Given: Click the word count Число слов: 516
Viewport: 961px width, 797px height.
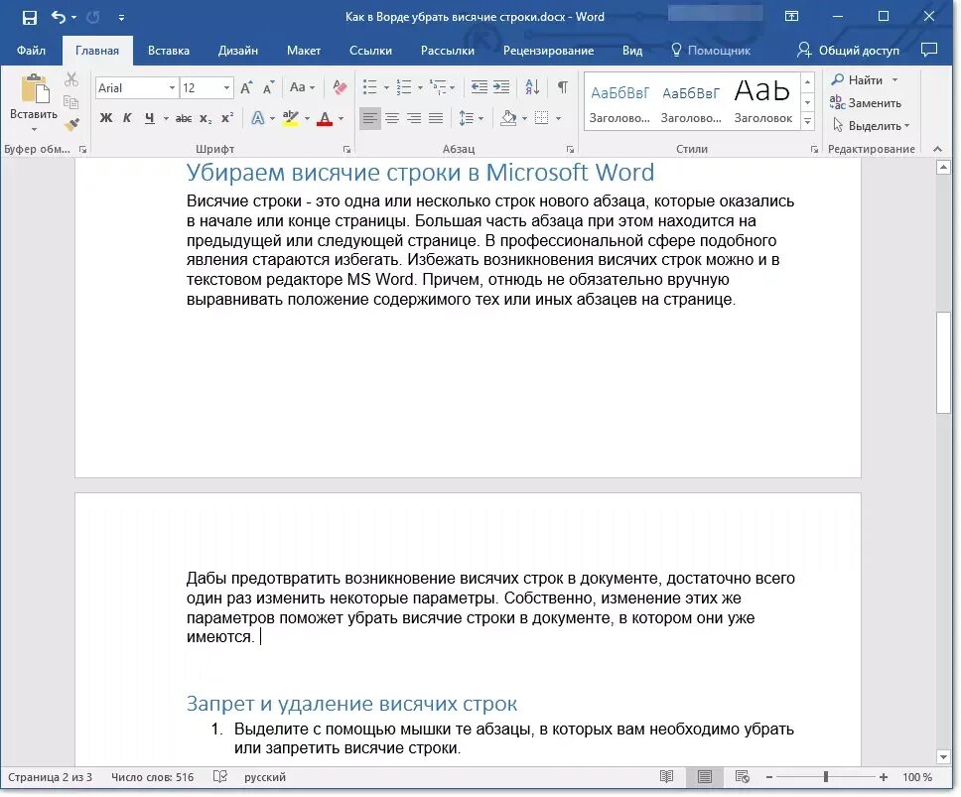Looking at the screenshot, I should click(x=152, y=777).
